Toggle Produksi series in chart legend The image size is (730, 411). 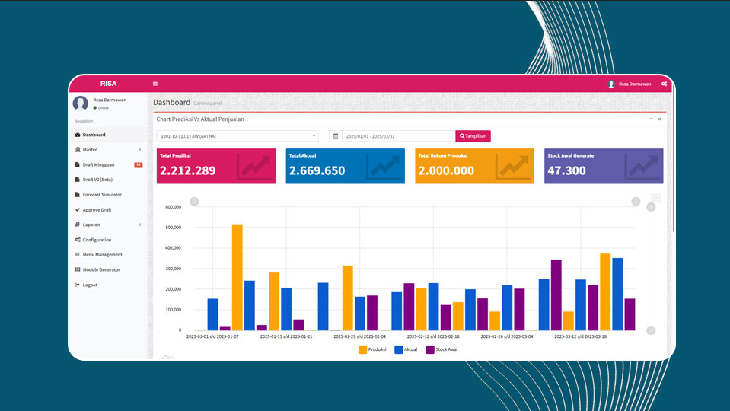tap(372, 349)
